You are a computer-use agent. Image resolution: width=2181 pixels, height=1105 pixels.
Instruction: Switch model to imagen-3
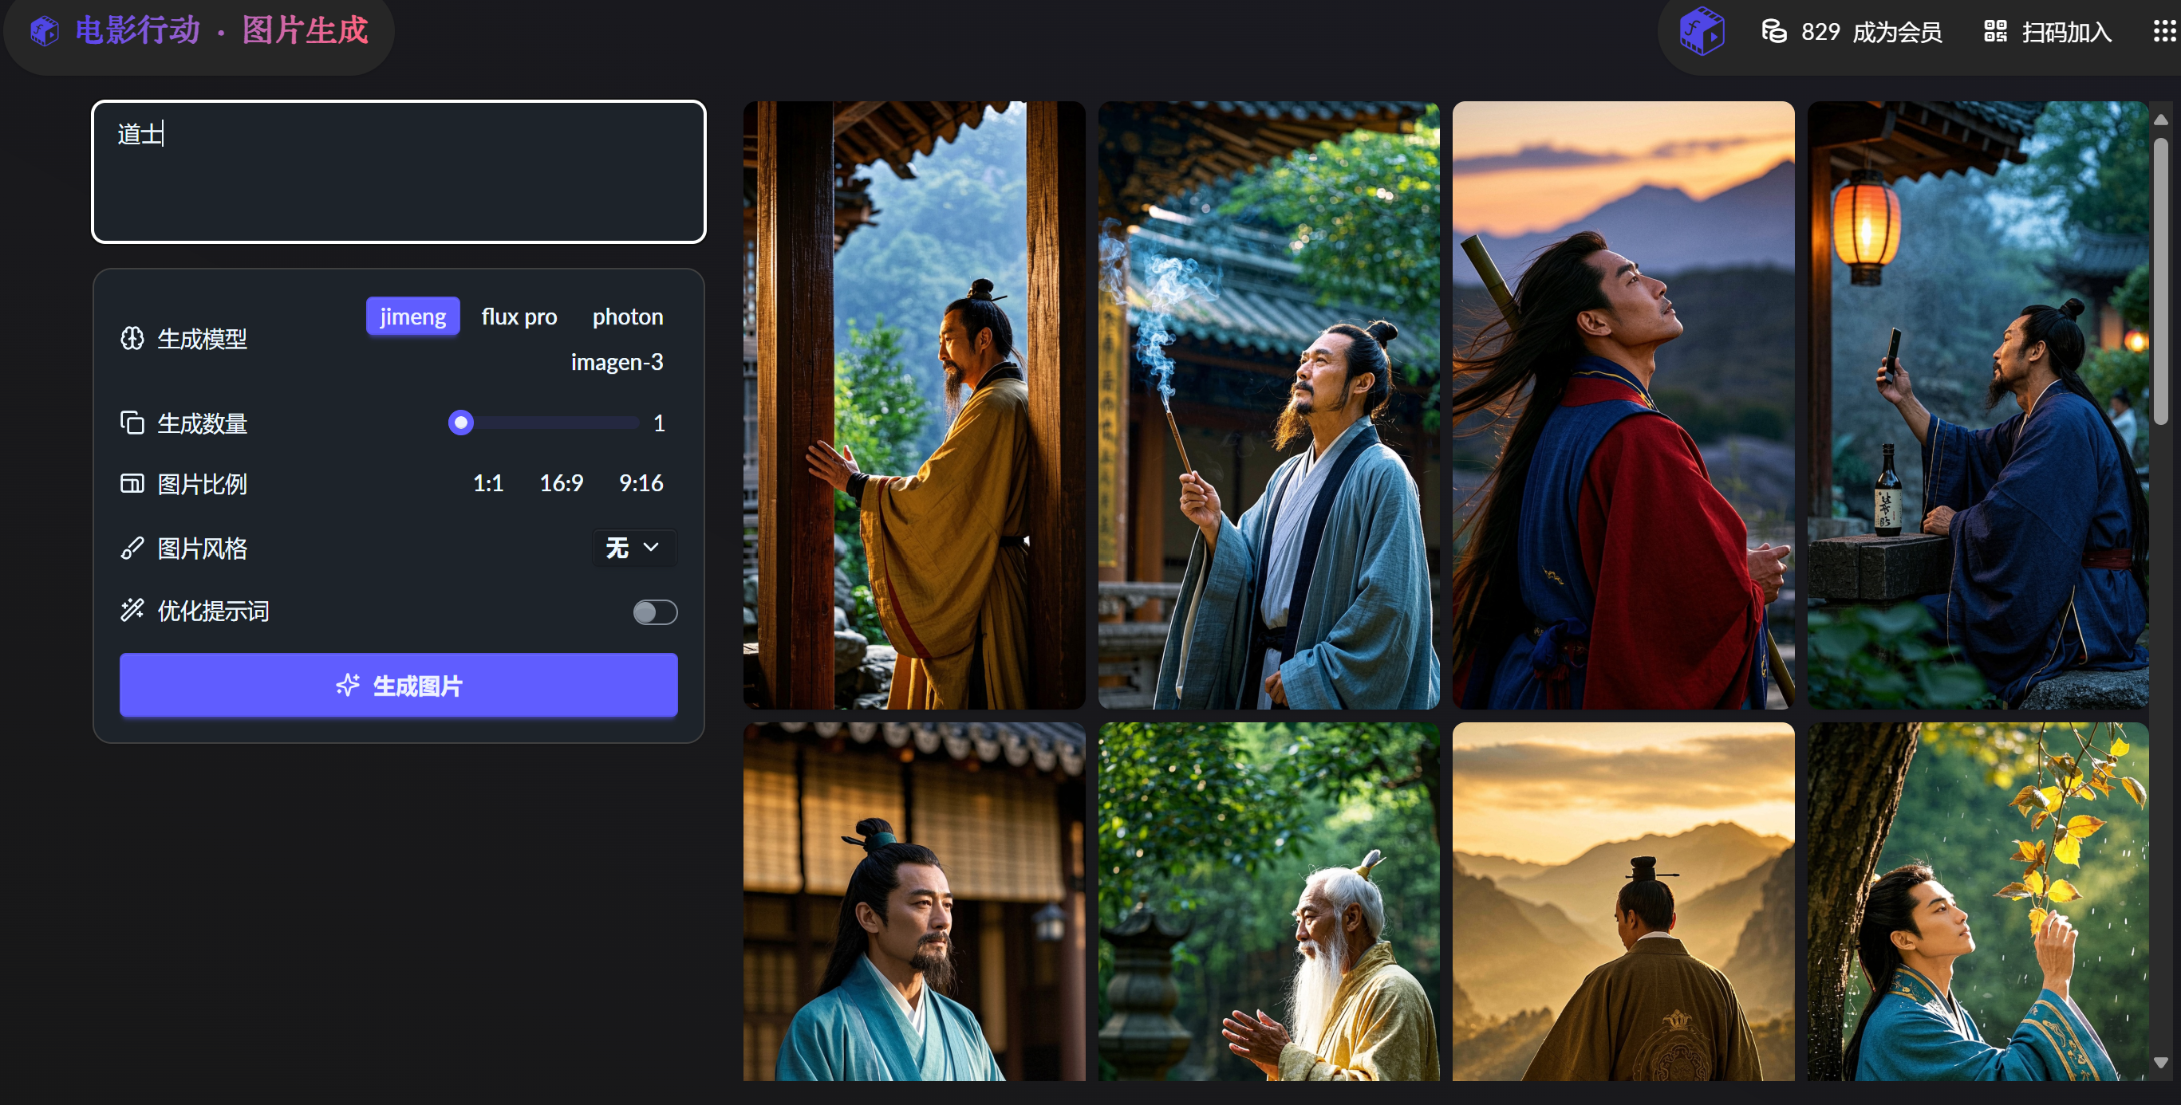tap(617, 362)
